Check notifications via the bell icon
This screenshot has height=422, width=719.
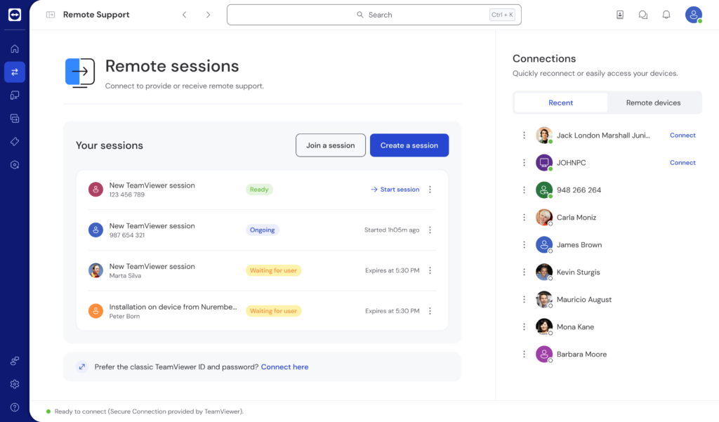coord(666,14)
